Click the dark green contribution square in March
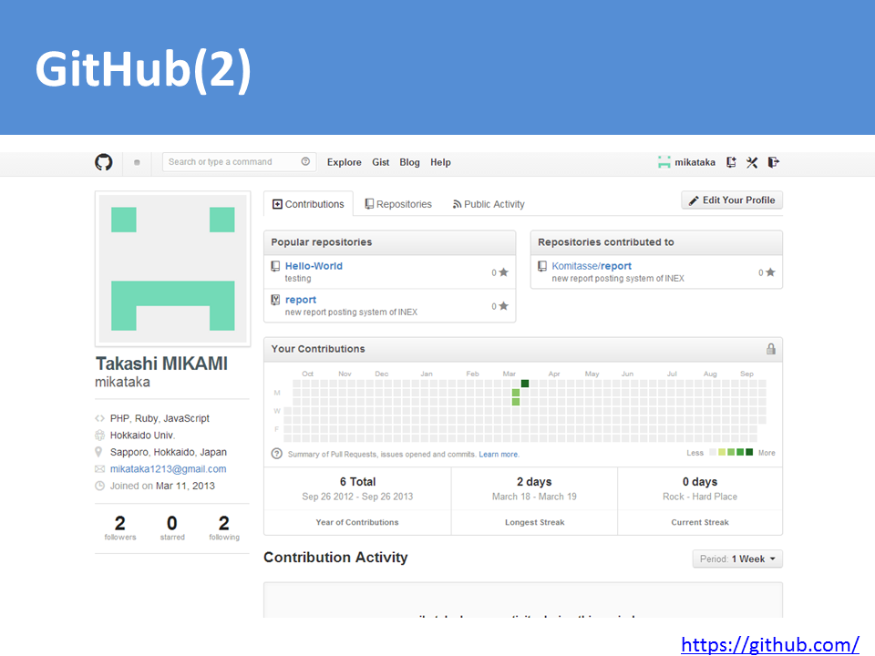Image resolution: width=875 pixels, height=656 pixels. pyautogui.click(x=525, y=384)
